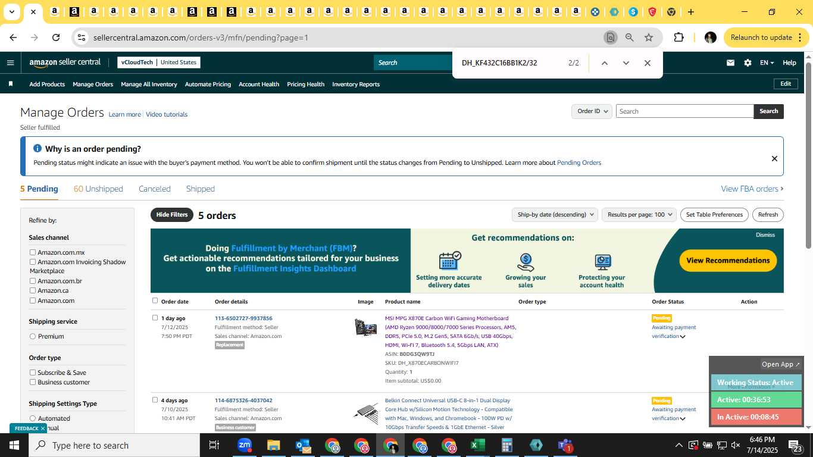Open Microsoft Teams from the taskbar
Screen dimensions: 813x457
[x=565, y=445]
